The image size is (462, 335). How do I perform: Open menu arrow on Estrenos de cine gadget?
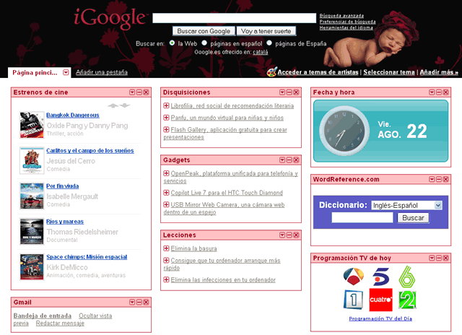[x=132, y=92]
